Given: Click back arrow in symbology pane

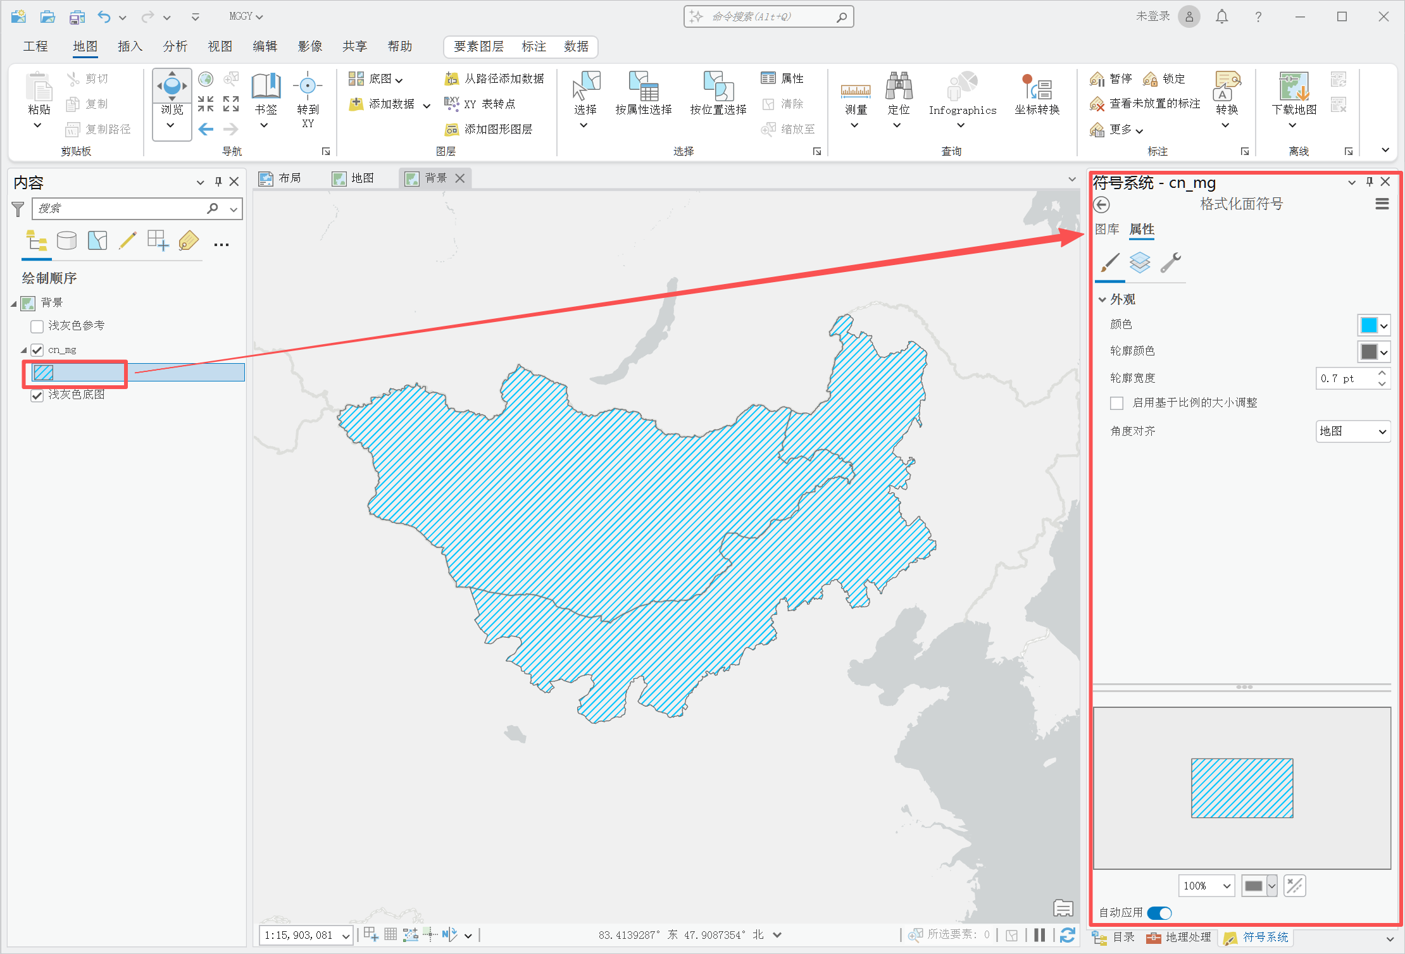Looking at the screenshot, I should click(1102, 204).
